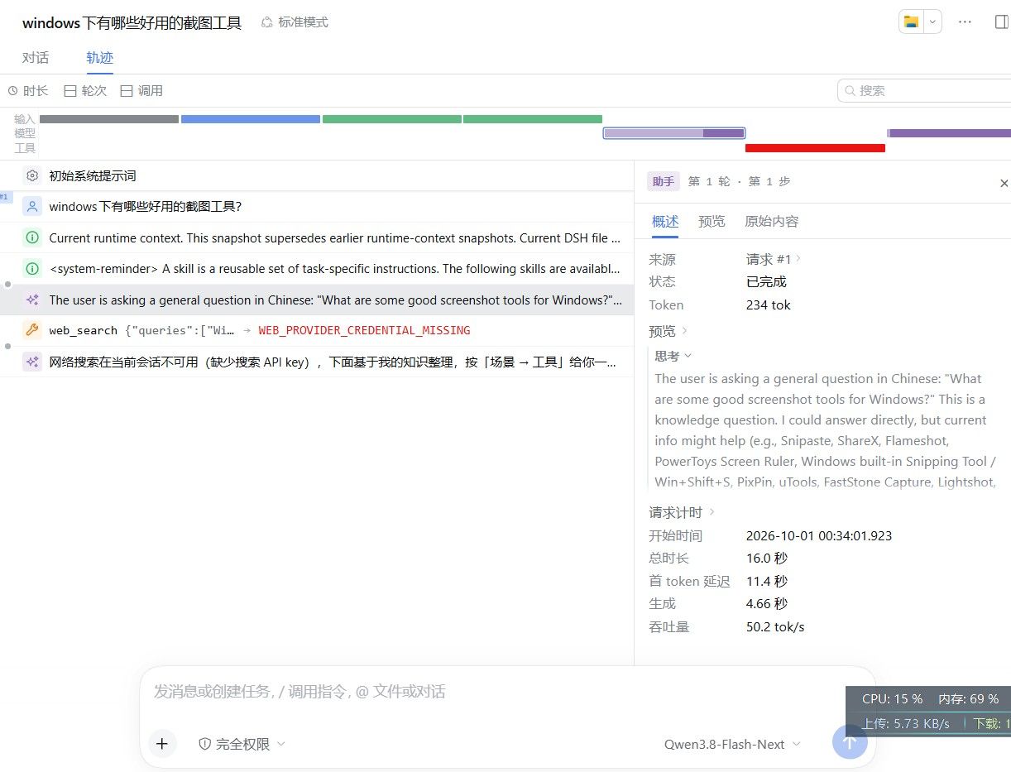
Task: Toggle the 时长 view
Action: click(27, 91)
